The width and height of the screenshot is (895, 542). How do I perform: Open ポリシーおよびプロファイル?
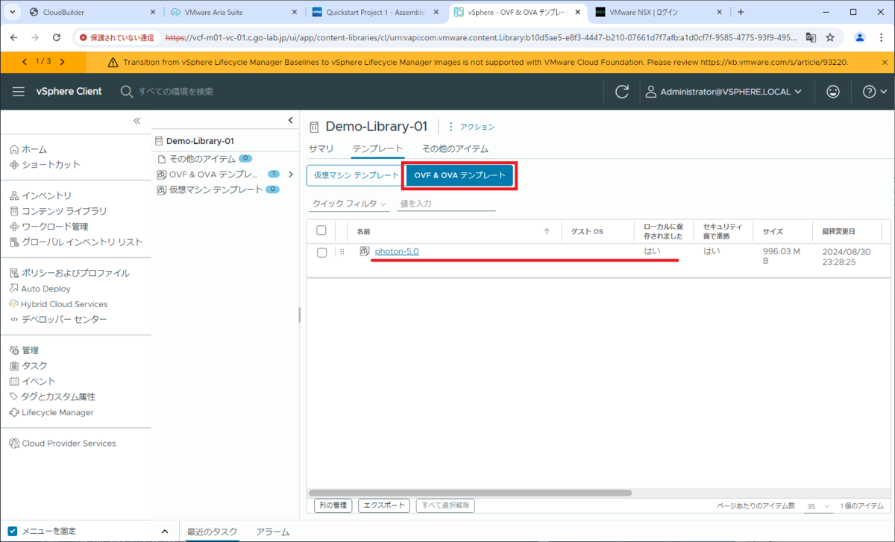click(69, 273)
